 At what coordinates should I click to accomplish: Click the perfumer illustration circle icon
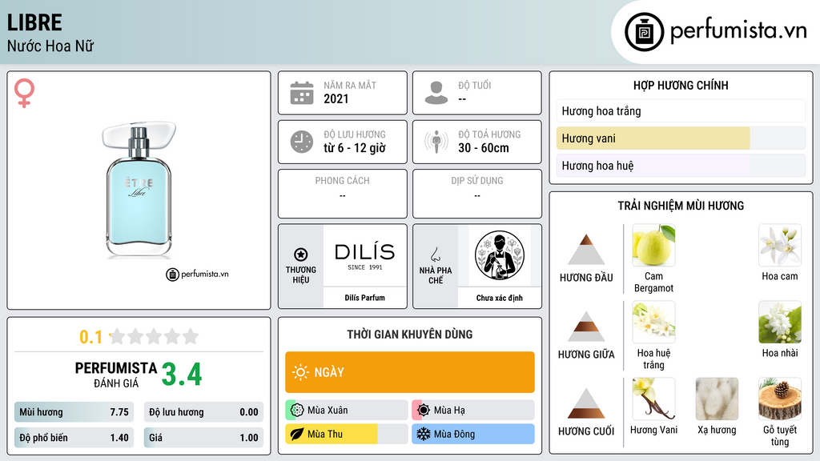pos(500,255)
